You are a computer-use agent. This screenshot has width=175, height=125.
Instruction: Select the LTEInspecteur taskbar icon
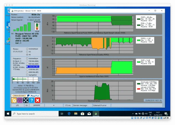point(96,114)
